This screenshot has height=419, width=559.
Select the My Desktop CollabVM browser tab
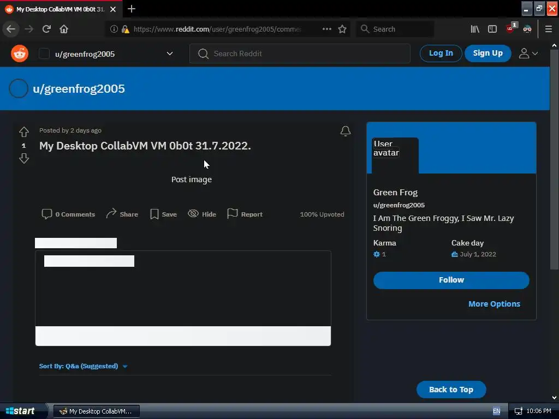[x=60, y=9]
